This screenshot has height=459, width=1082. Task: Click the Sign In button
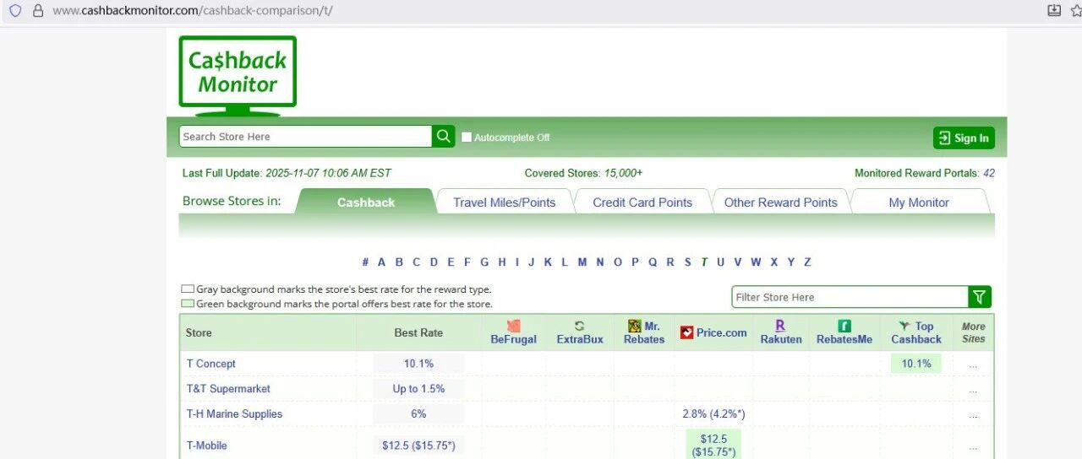point(964,138)
